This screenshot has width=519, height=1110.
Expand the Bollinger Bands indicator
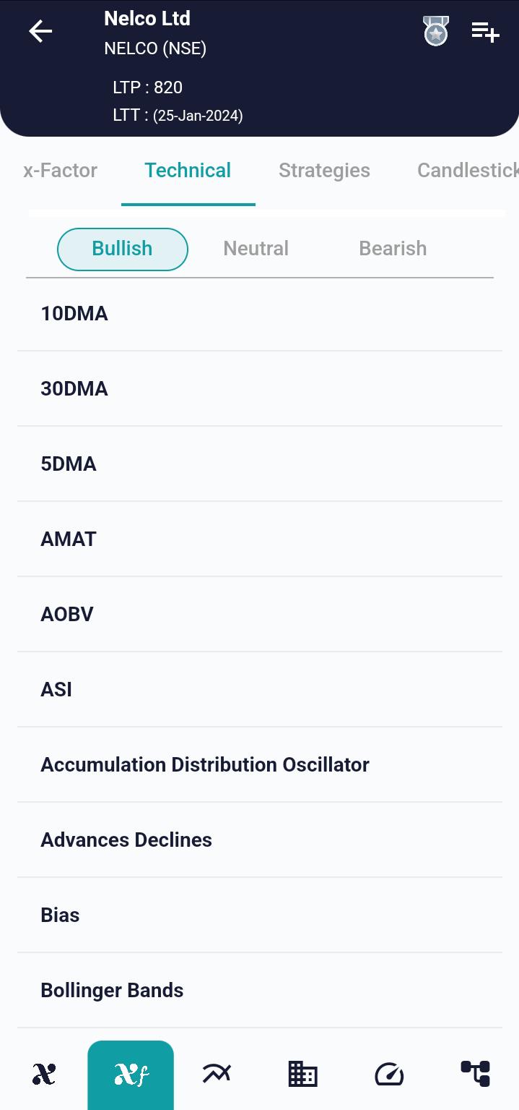point(260,989)
